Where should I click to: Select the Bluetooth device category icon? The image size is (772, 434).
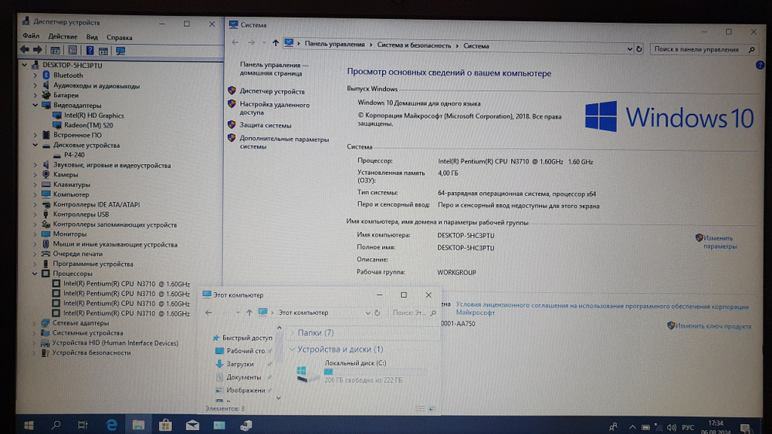point(46,75)
